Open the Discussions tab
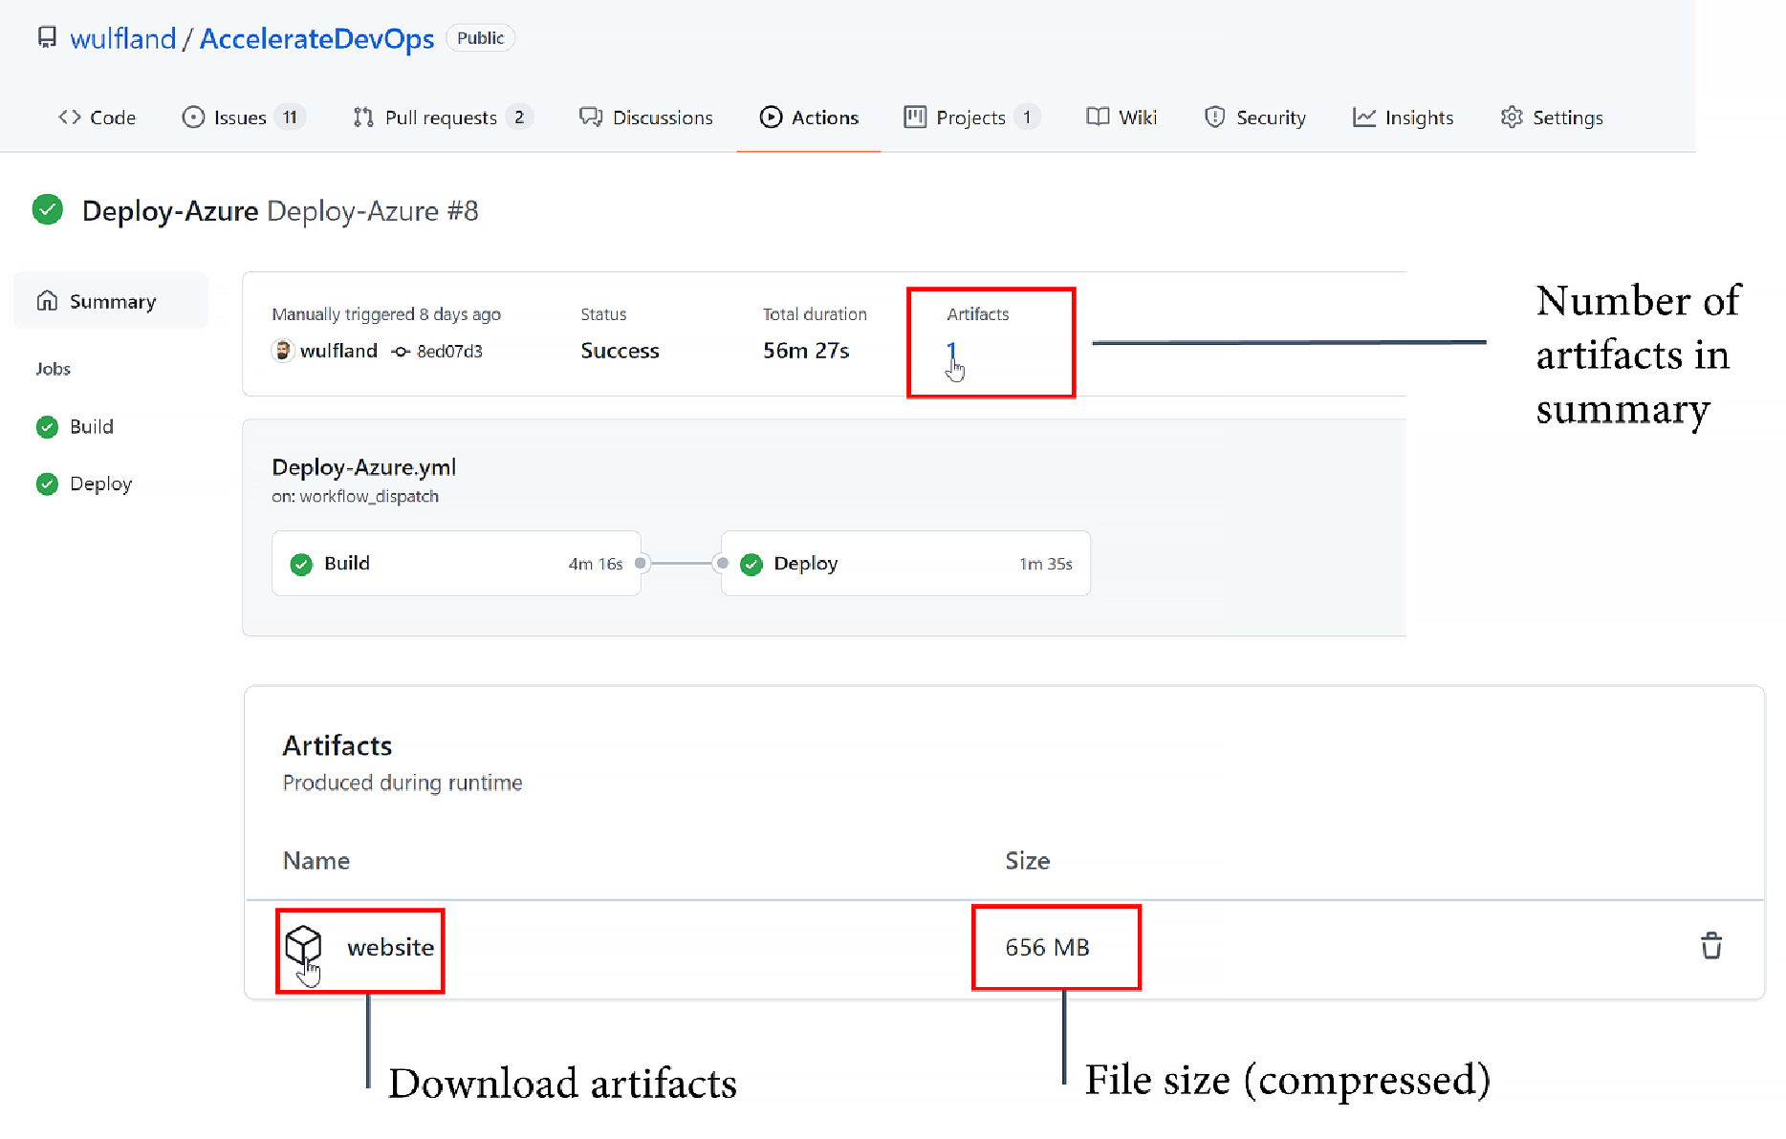 (x=646, y=117)
